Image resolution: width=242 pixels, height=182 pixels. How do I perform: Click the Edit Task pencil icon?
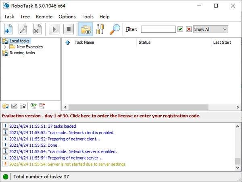[23, 29]
